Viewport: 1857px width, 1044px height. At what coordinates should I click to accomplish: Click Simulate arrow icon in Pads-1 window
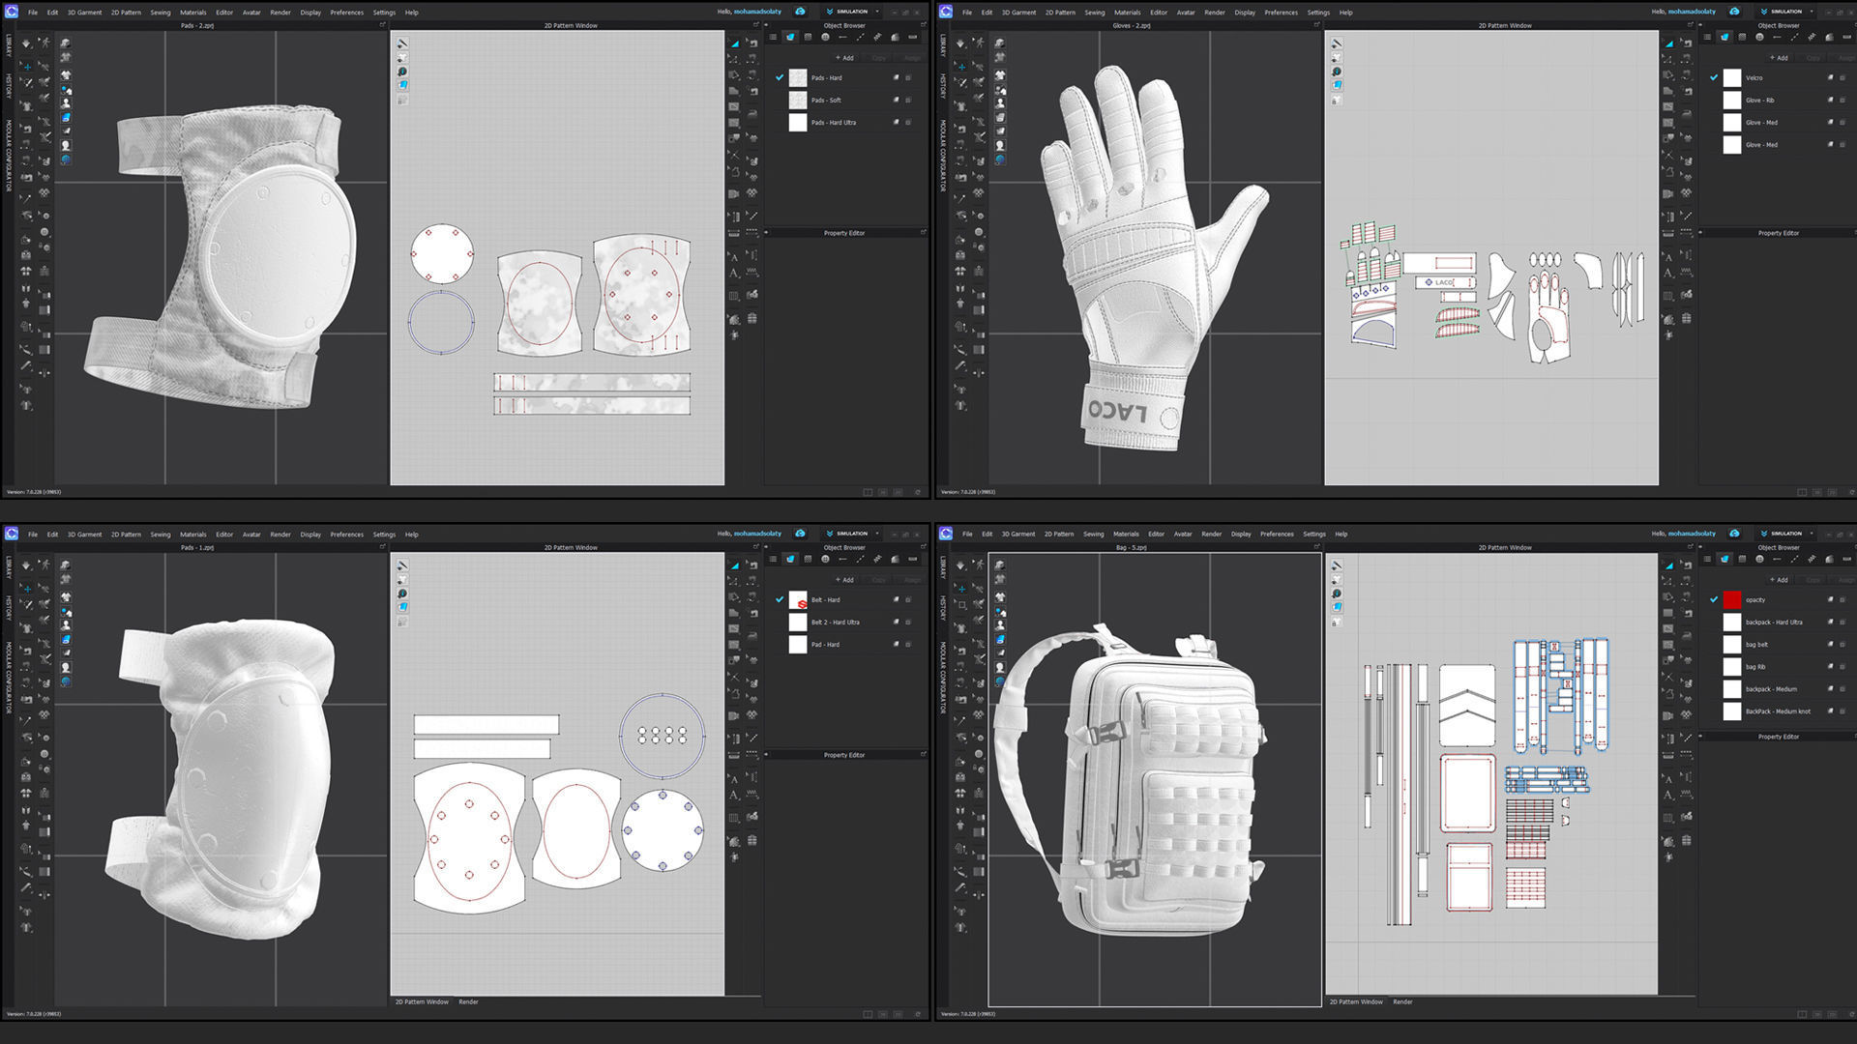coord(26,565)
